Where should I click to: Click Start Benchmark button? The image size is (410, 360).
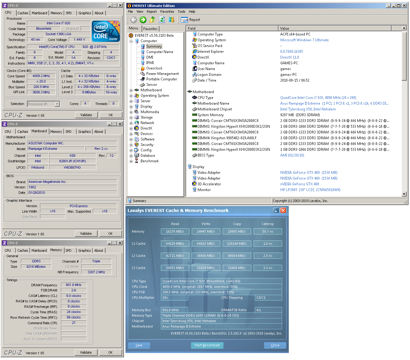207,345
